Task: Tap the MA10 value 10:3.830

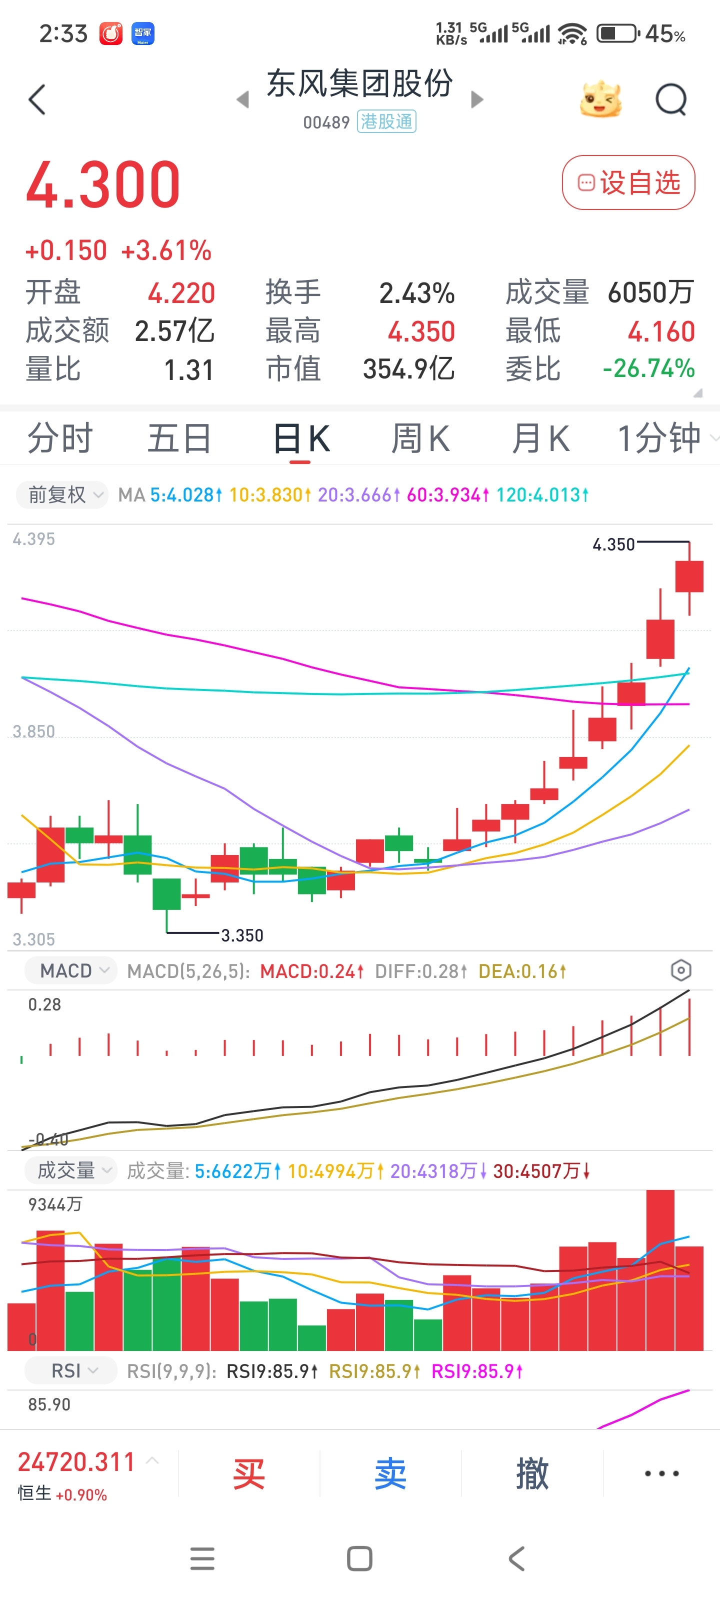Action: tap(269, 495)
